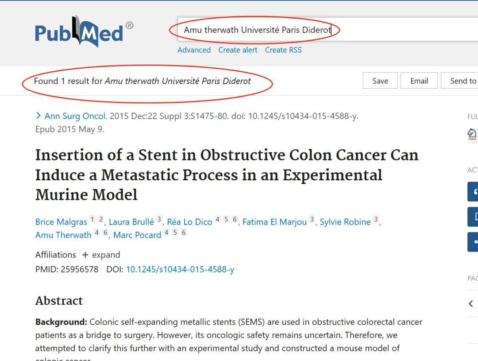
Task: Click the Favorites bookmark button
Action: click(x=473, y=217)
